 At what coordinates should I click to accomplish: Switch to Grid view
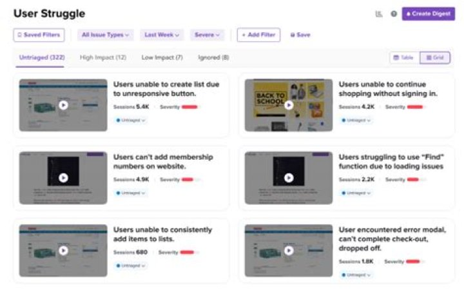[435, 57]
